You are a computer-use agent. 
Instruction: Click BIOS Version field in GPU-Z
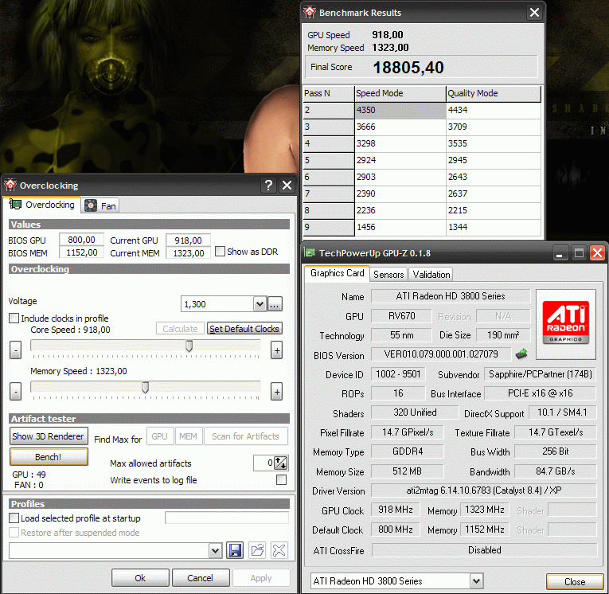tap(441, 354)
